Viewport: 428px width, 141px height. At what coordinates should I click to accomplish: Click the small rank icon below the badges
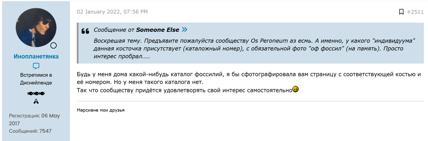36,101
